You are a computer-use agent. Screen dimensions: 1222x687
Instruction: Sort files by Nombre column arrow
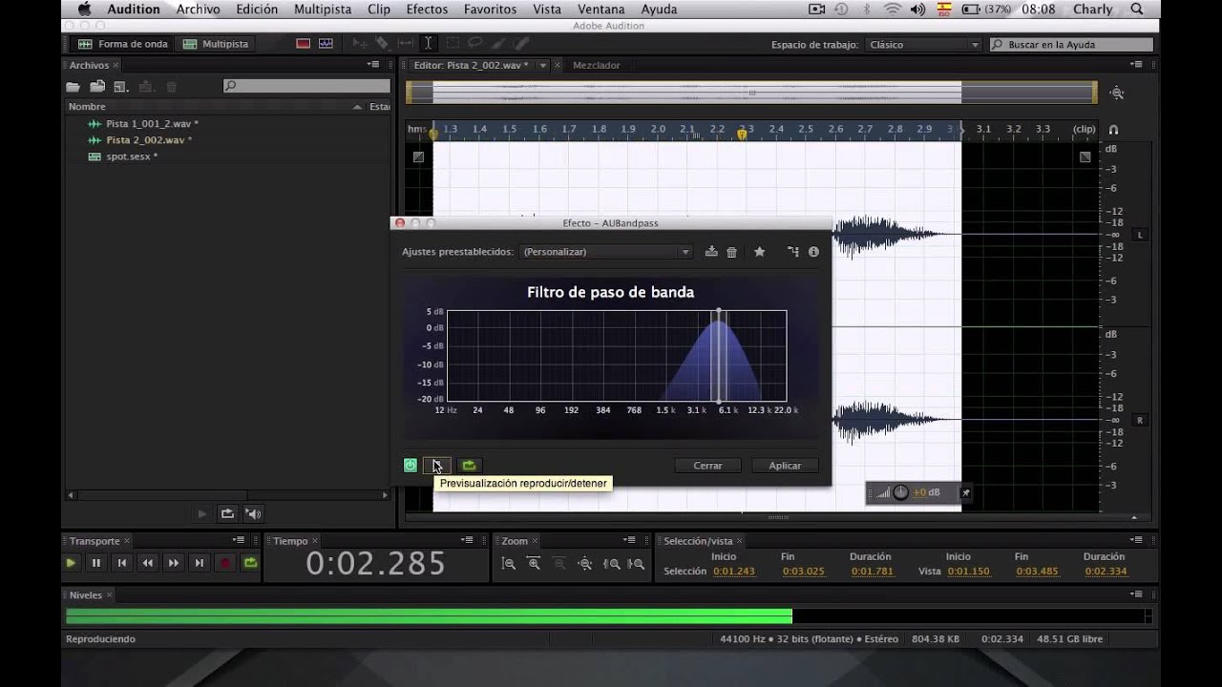(358, 107)
